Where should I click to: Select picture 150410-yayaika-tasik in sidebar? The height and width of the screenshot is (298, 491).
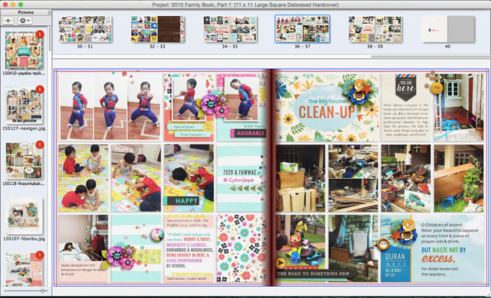pos(24,50)
